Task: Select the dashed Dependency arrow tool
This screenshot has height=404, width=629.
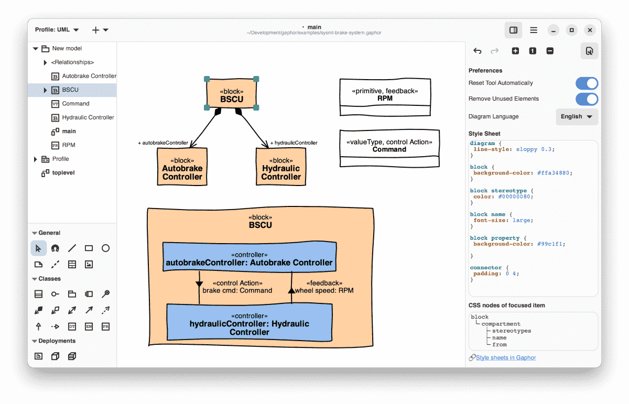Action: 105,310
